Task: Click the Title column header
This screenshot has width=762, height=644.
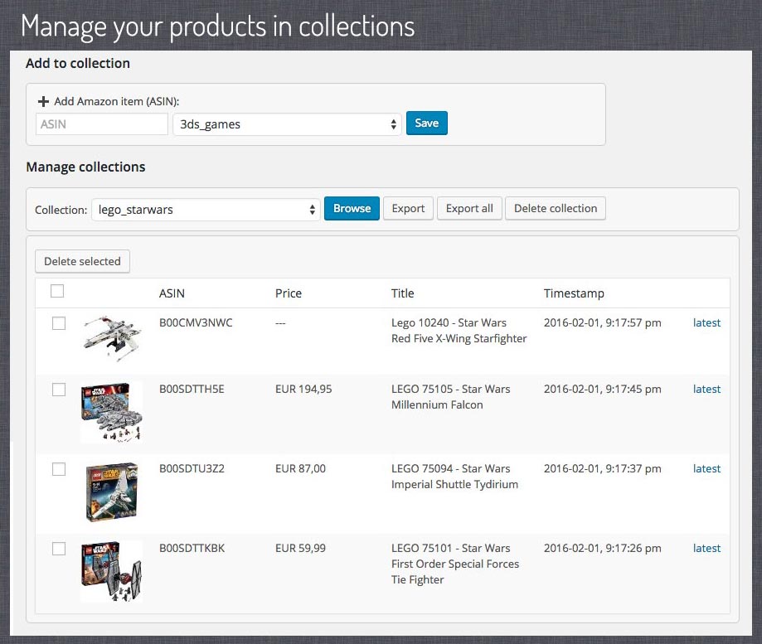Action: 402,293
